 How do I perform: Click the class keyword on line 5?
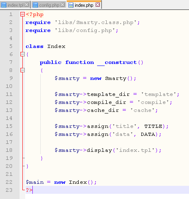(34, 46)
